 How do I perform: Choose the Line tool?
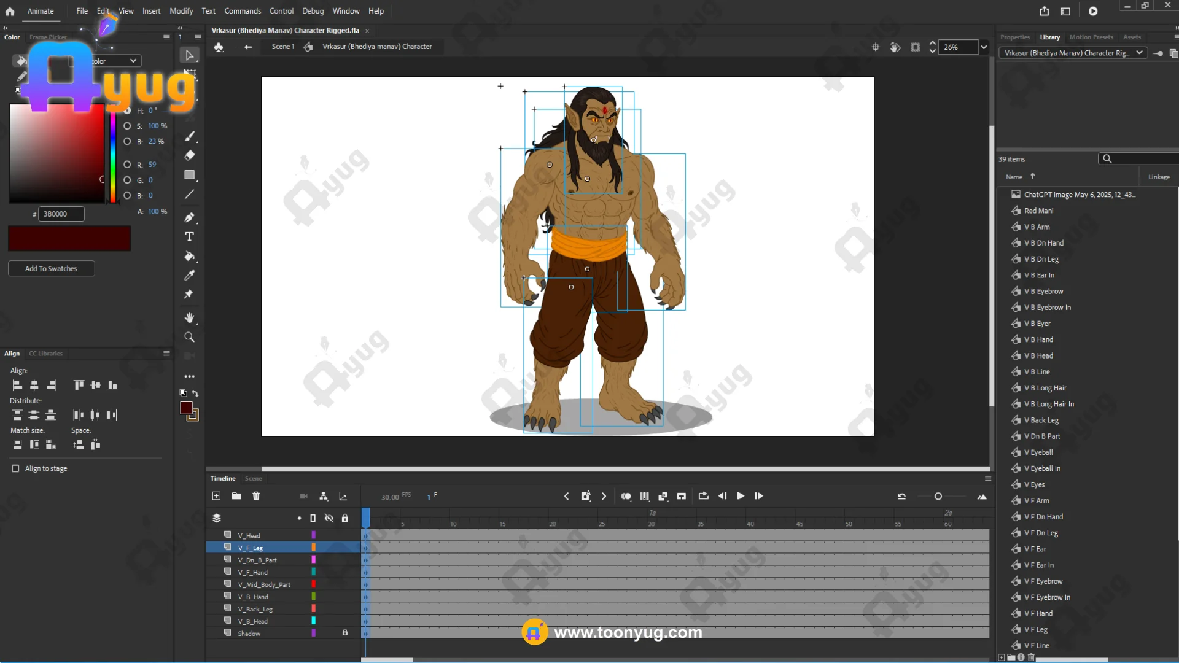pyautogui.click(x=189, y=195)
